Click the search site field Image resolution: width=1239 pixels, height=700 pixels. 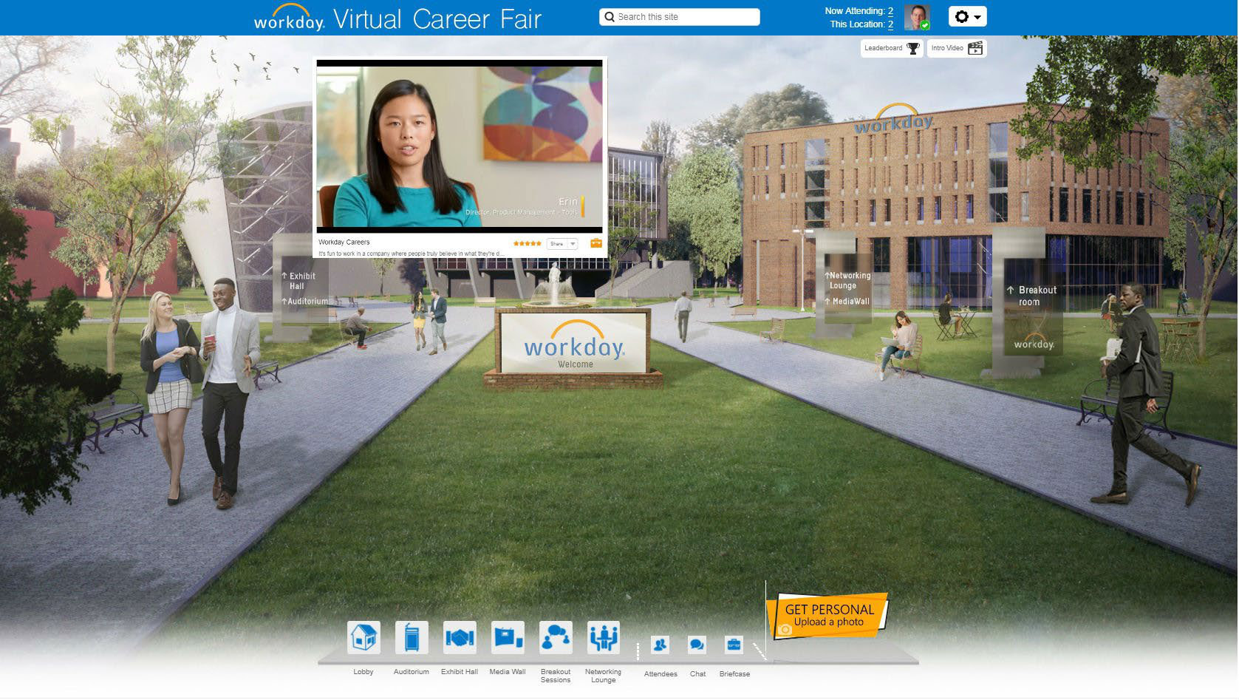[680, 17]
